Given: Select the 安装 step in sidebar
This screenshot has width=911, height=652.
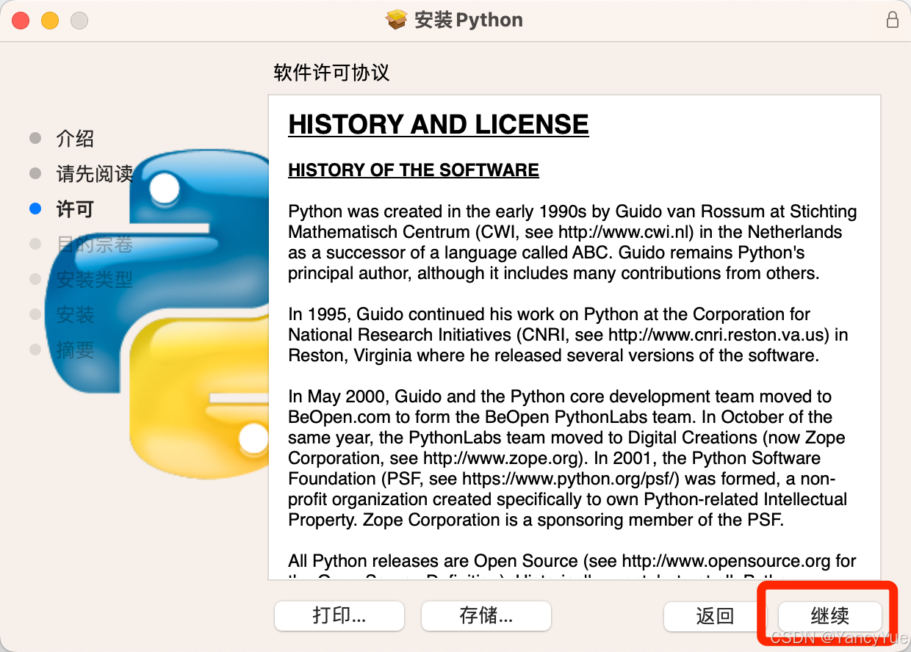Looking at the screenshot, I should tap(75, 315).
